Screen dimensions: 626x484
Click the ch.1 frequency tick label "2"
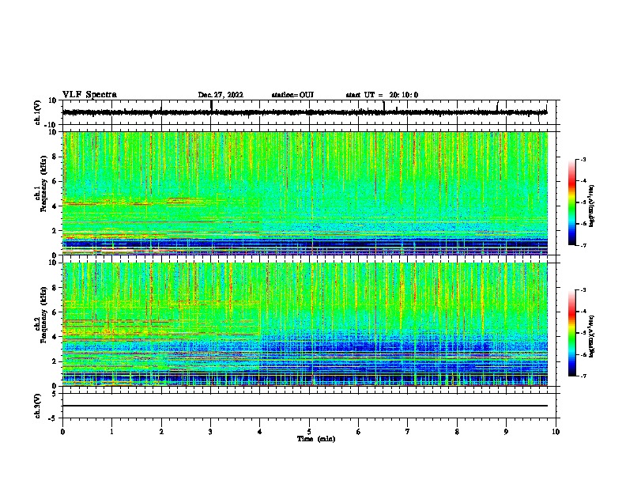(55, 231)
